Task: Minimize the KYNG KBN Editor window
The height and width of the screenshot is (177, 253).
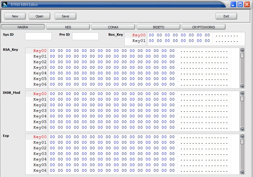Action: (x=233, y=4)
